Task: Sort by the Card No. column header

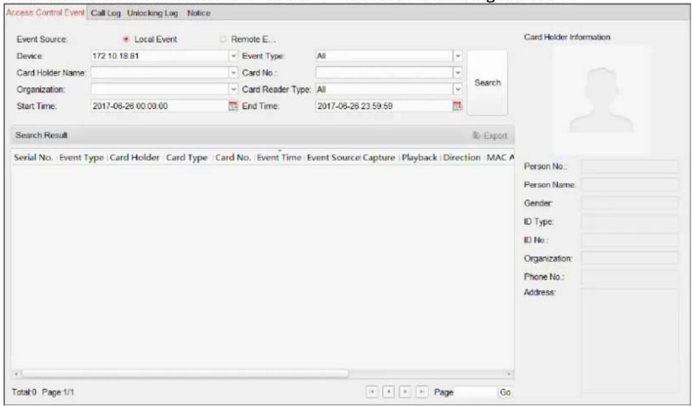Action: pos(233,158)
